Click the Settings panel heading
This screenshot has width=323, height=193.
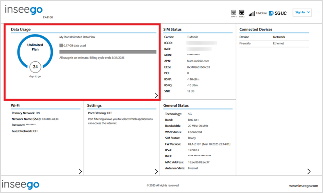[94, 105]
